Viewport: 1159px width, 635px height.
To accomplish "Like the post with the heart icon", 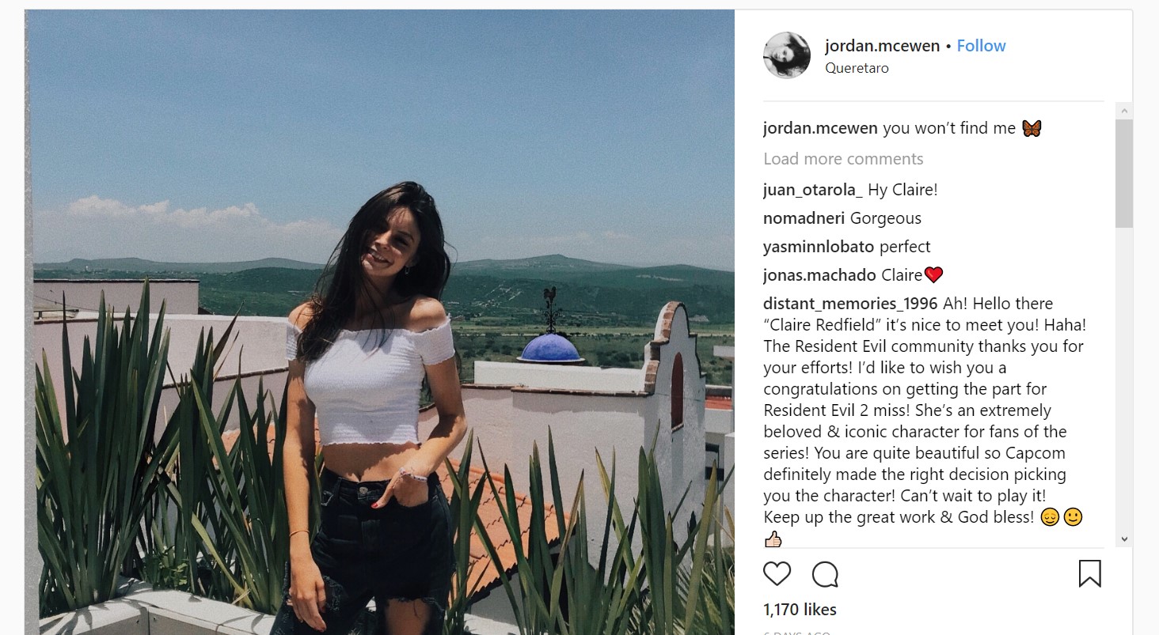I will (777, 573).
